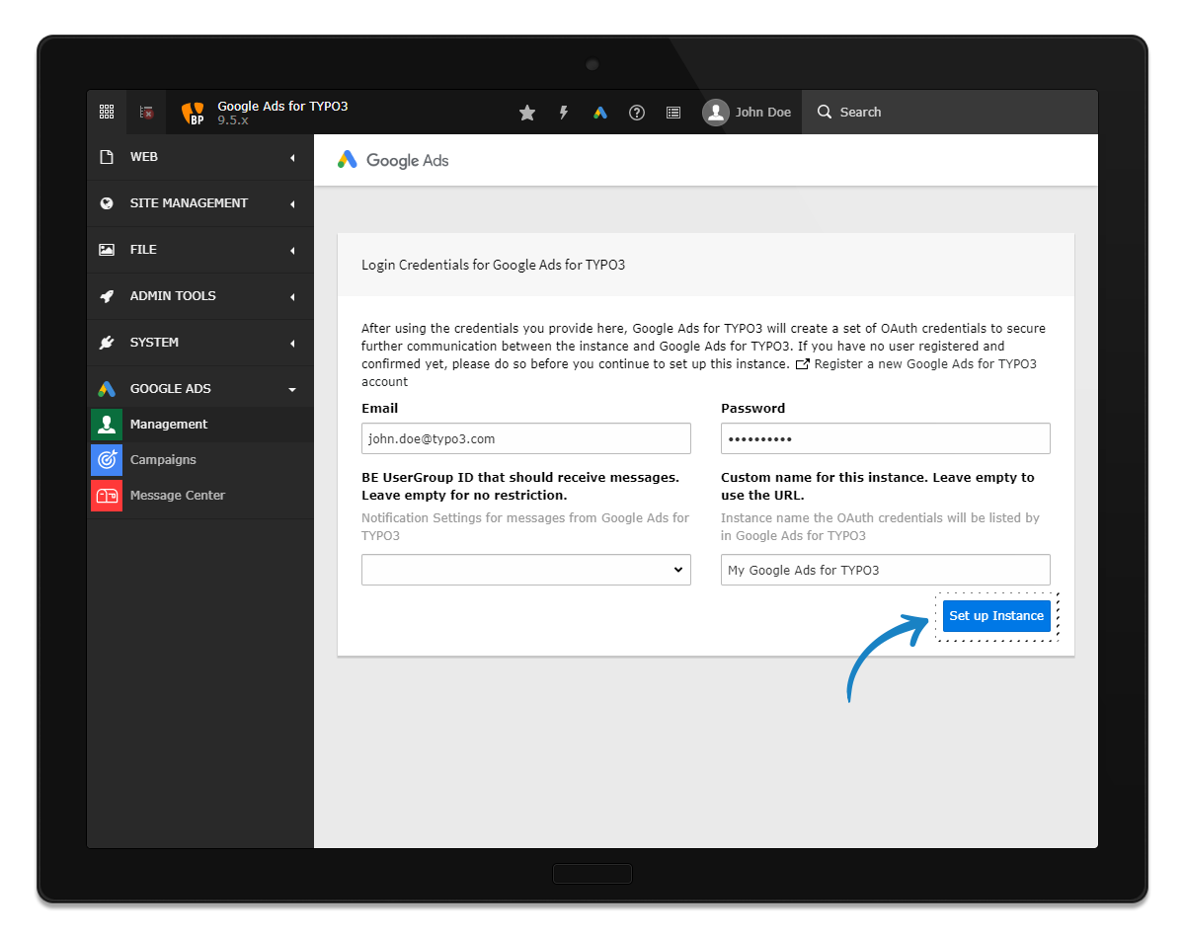Image resolution: width=1185 pixels, height=938 pixels.
Task: Click 'BE UserGroup ID' label text
Action: [520, 486]
